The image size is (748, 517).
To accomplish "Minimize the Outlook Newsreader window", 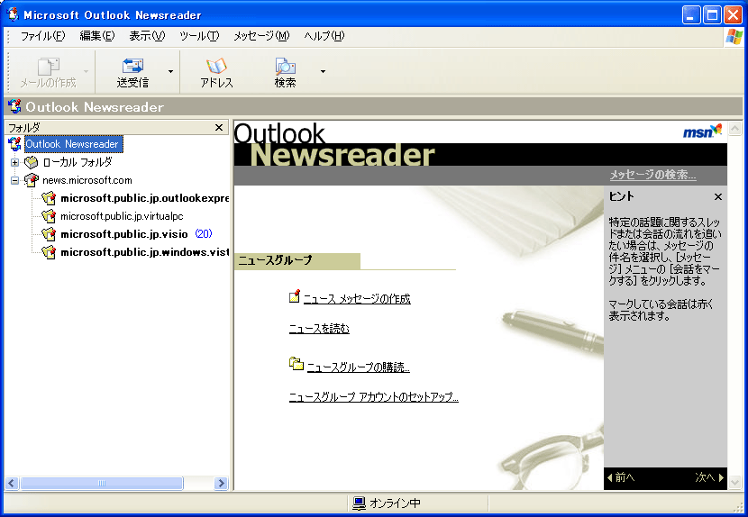I will pos(690,15).
